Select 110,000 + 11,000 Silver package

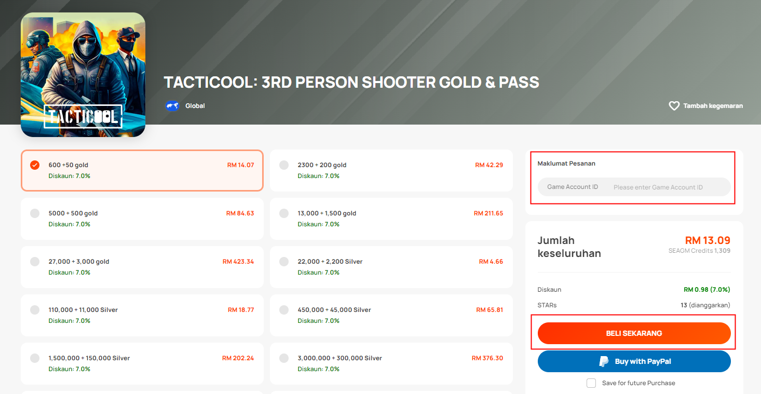(x=142, y=315)
